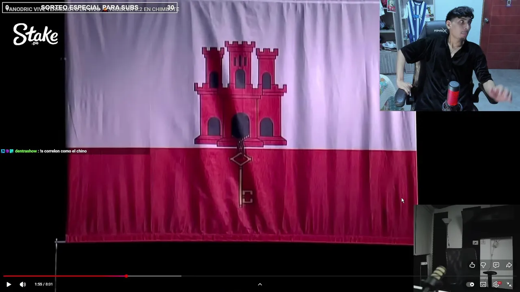Expand the chevron-up panel in player bar
The image size is (520, 292).
click(260, 284)
